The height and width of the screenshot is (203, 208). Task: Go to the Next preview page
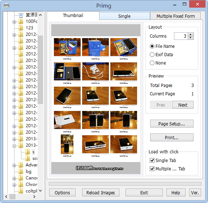(183, 105)
